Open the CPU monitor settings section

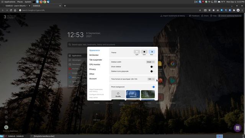tap(95, 64)
